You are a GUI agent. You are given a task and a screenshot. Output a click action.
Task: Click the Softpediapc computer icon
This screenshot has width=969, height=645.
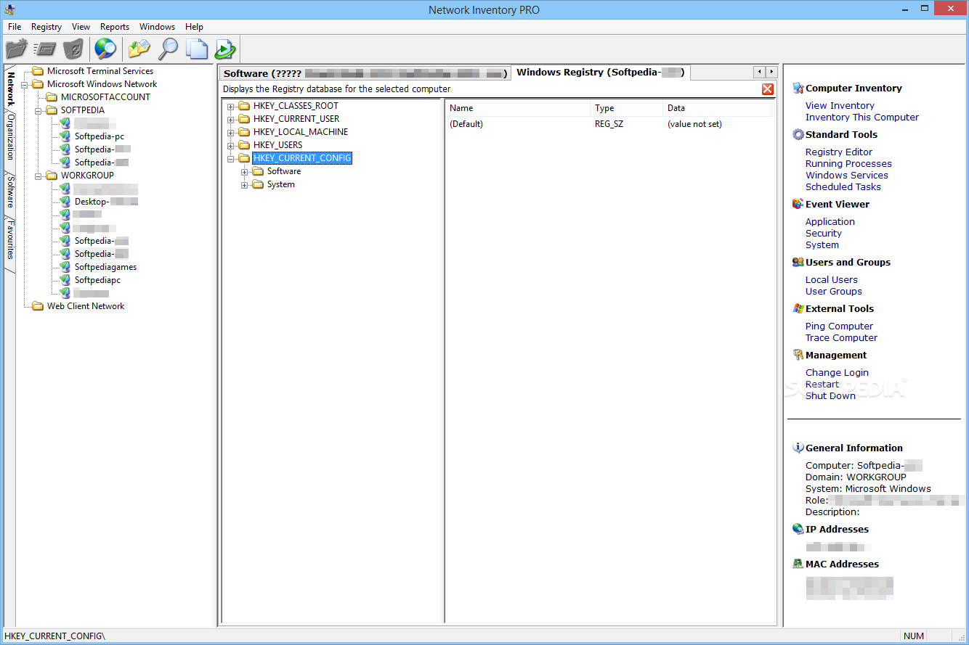point(65,280)
